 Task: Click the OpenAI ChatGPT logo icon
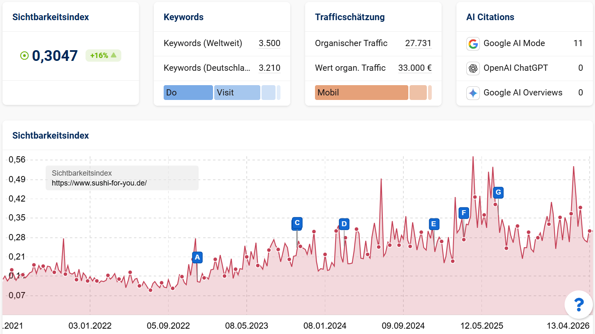click(473, 68)
